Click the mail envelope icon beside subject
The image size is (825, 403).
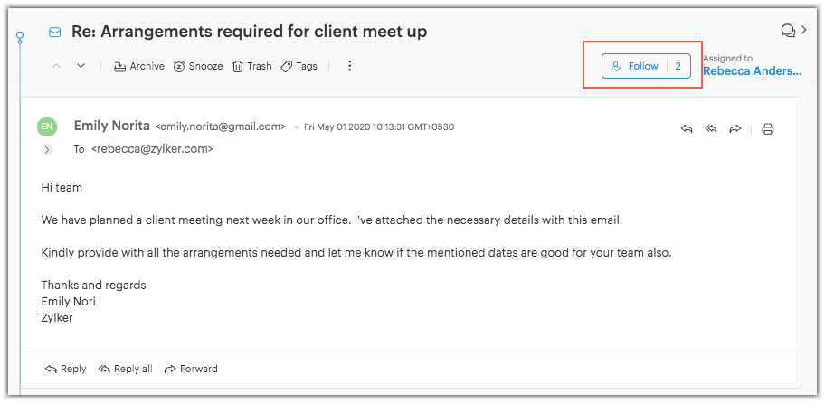pos(55,33)
